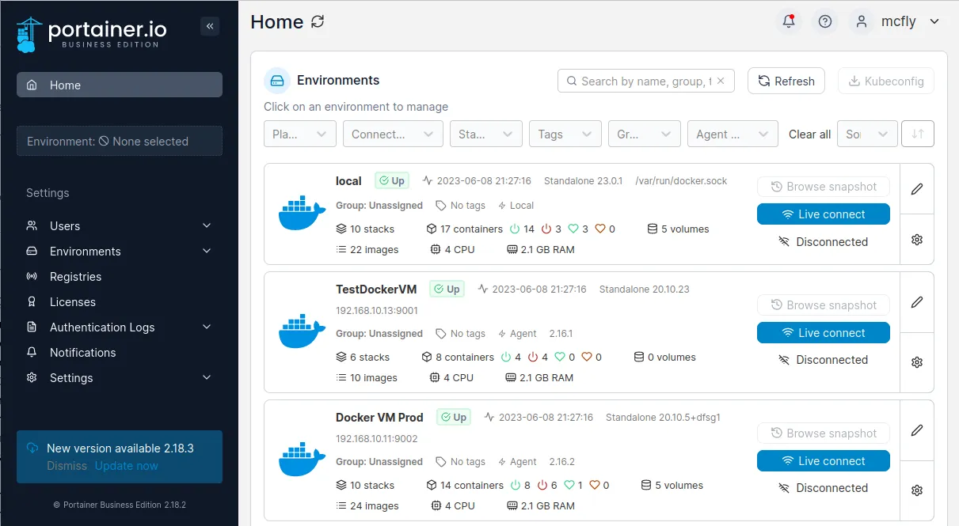
Task: Open the notifications bell icon
Action: 788,21
